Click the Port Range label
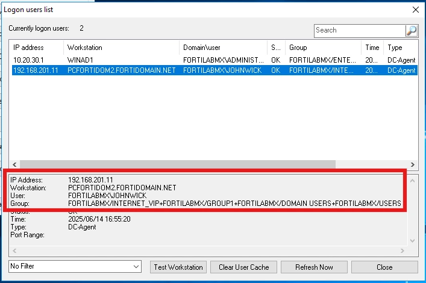This screenshot has height=283, width=426. (x=27, y=235)
